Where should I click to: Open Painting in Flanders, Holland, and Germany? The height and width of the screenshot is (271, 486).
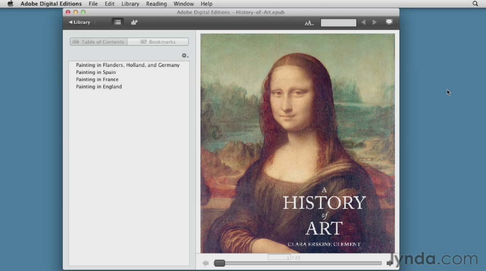(x=128, y=65)
